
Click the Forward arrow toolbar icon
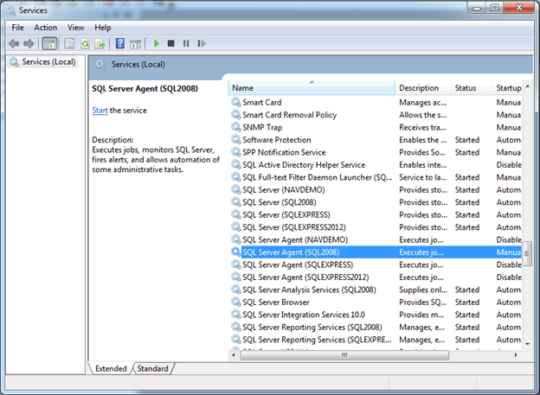(x=29, y=44)
